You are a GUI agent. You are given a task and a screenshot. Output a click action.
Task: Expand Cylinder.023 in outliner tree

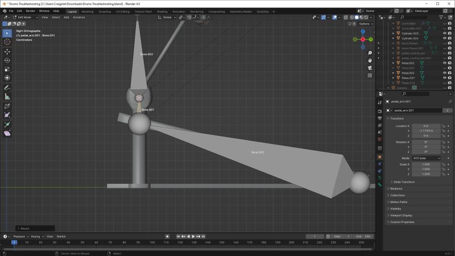[x=393, y=34]
